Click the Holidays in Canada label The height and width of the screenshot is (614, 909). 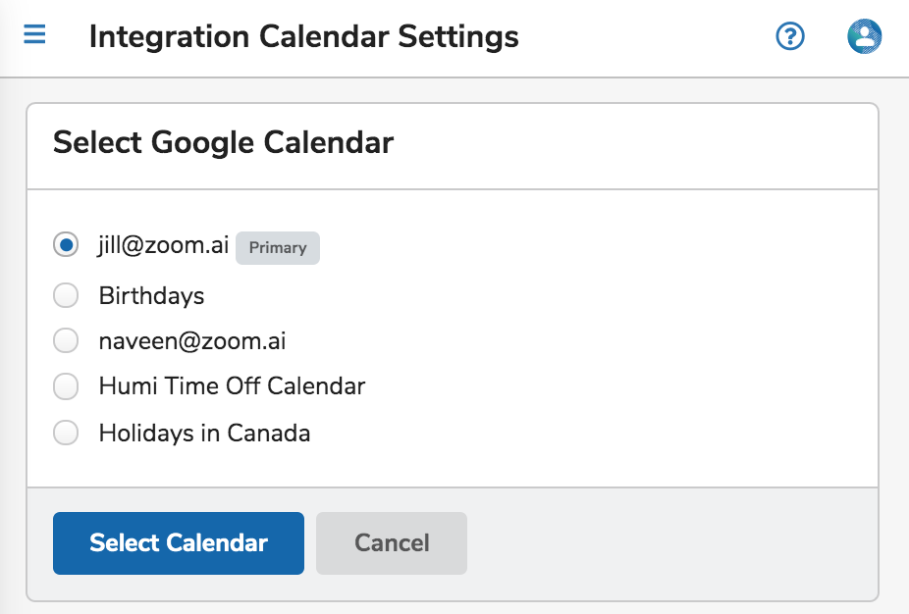204,434
